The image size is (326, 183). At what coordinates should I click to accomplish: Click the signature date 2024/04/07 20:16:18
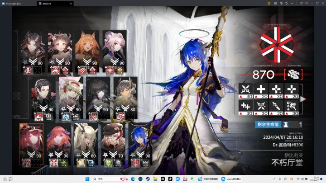pos(283,137)
